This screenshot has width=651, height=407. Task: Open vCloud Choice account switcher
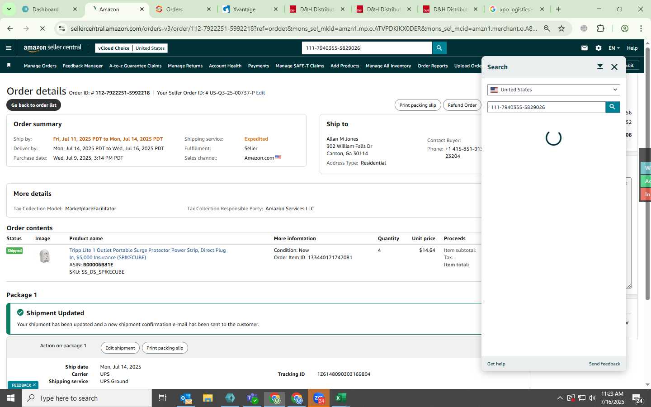132,48
